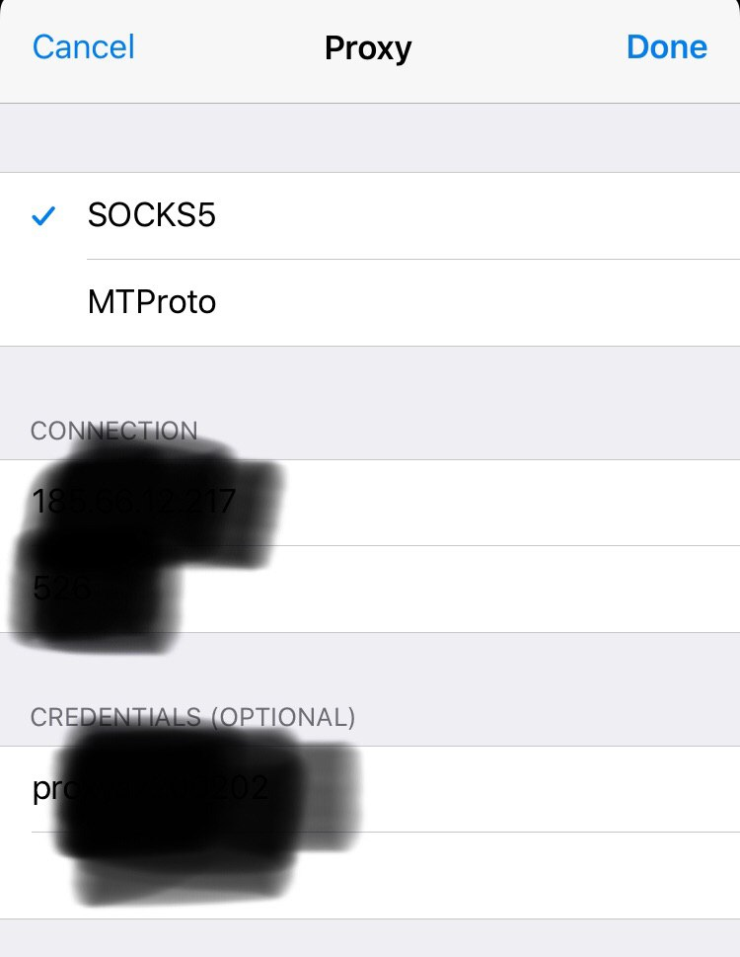Tap Cancel to discard proxy changes
This screenshot has width=740, height=957.
[83, 47]
